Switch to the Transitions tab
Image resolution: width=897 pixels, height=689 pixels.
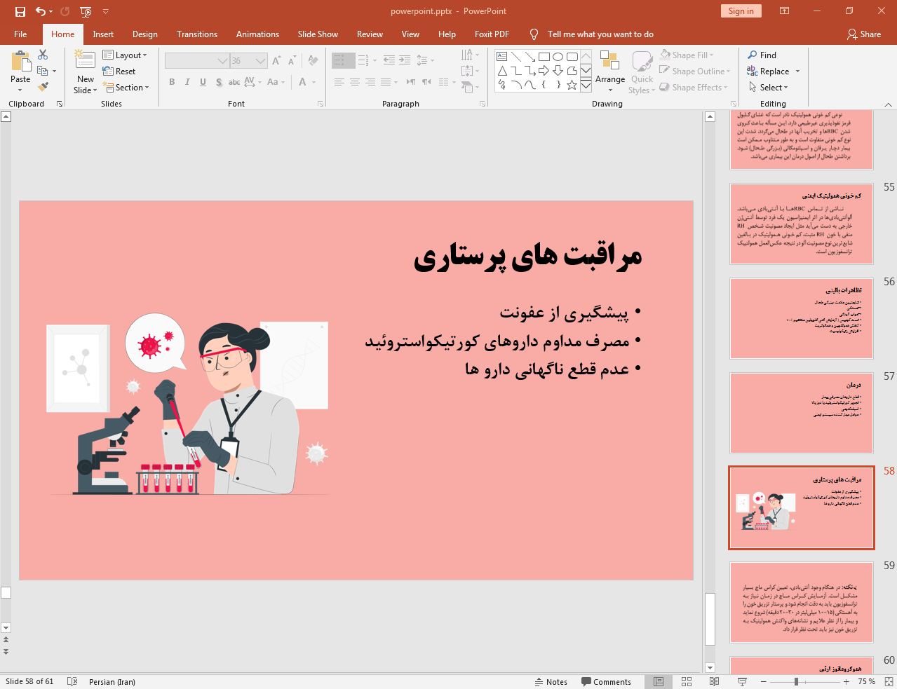[x=197, y=34]
